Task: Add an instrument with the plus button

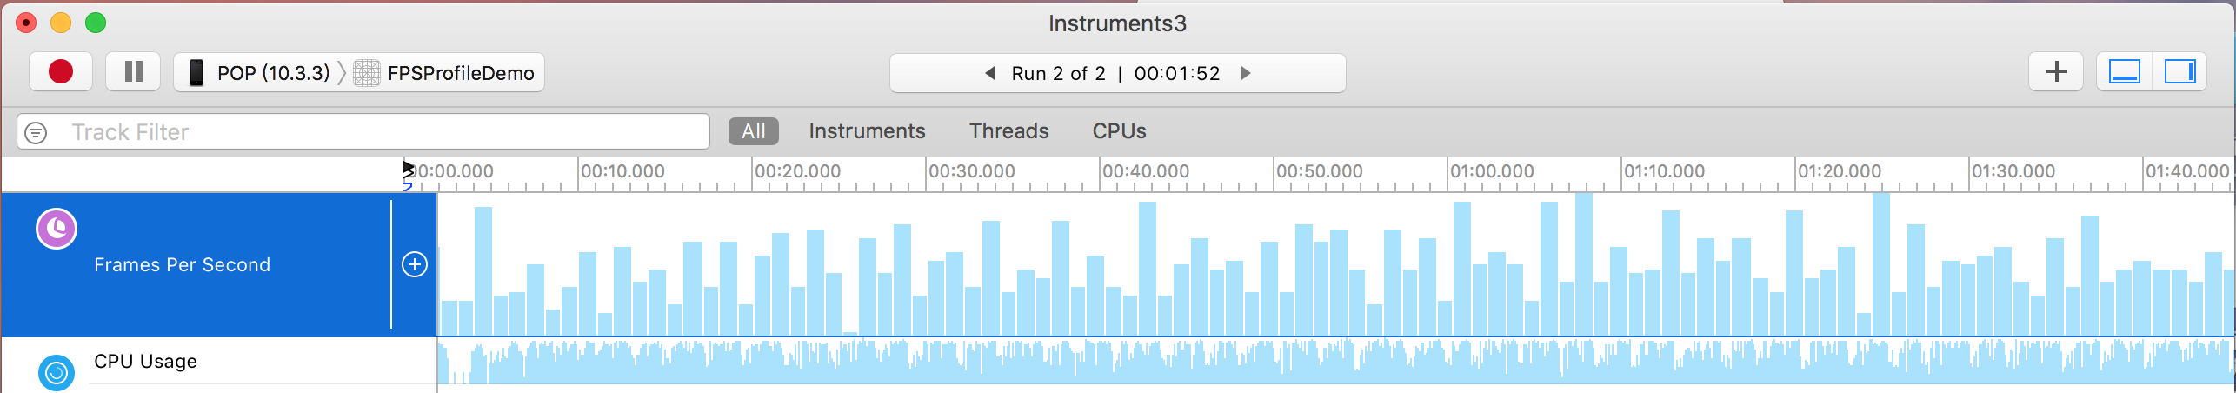Action: 2056,72
